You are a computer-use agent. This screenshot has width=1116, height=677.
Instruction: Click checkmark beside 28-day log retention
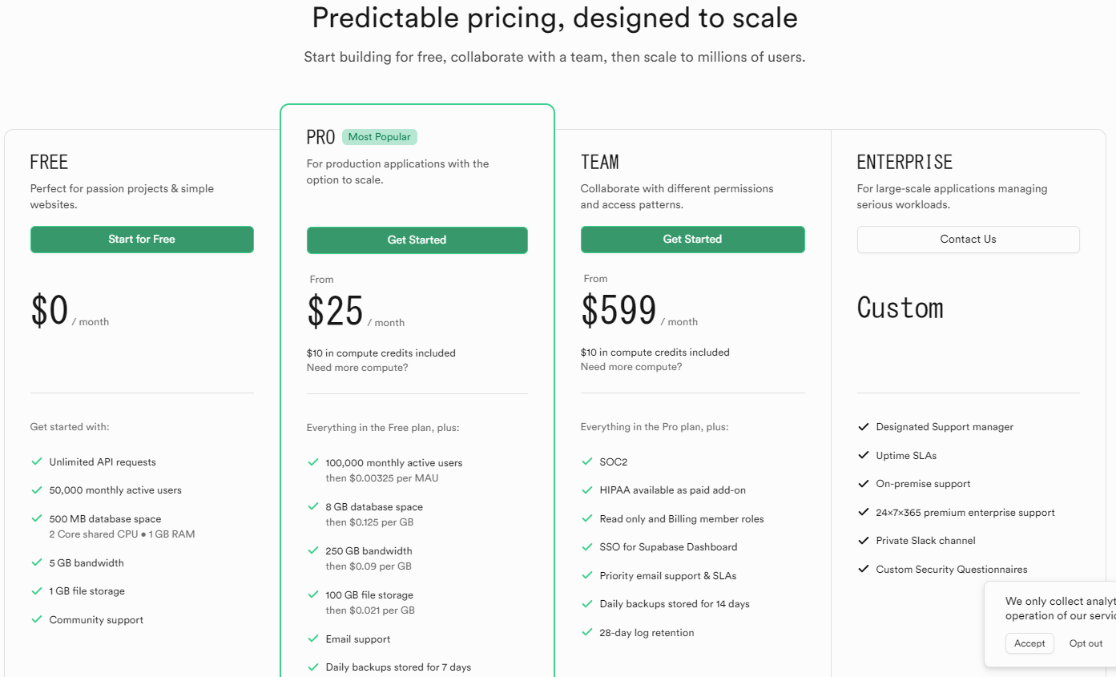[586, 632]
